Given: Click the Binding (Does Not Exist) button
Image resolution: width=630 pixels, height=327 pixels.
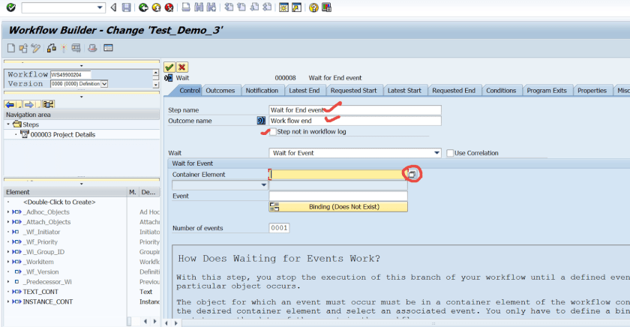Looking at the screenshot, I should 338,207.
